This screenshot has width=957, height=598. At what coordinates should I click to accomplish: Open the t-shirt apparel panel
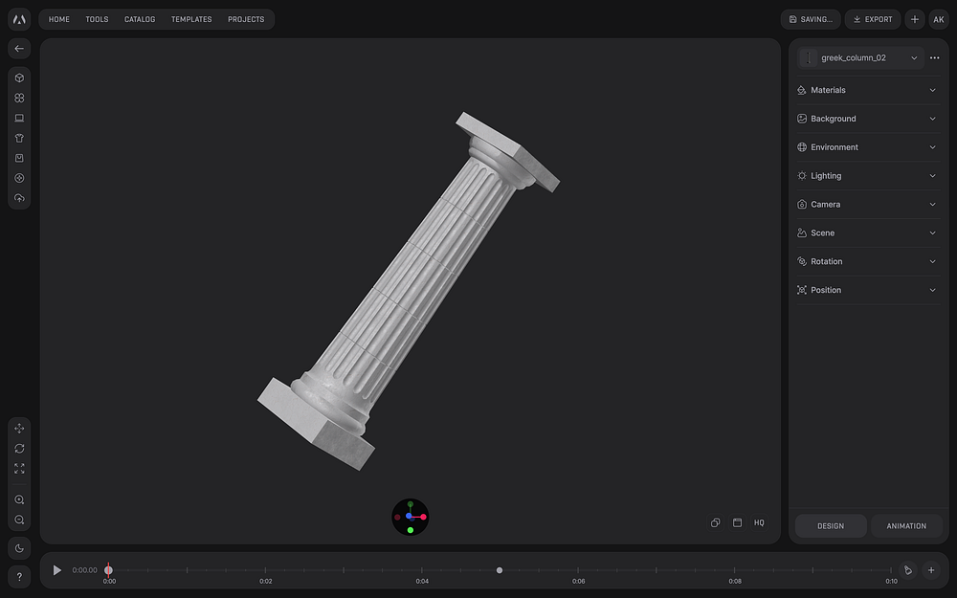[19, 138]
